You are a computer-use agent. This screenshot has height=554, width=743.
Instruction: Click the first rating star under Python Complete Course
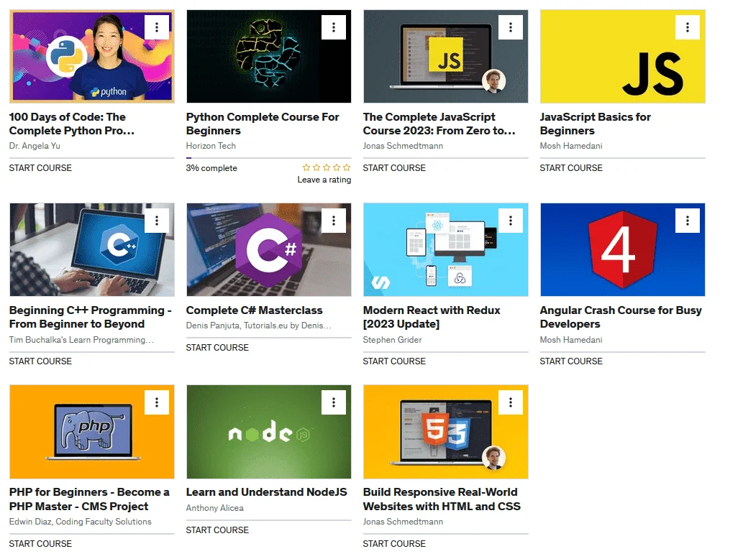point(306,167)
